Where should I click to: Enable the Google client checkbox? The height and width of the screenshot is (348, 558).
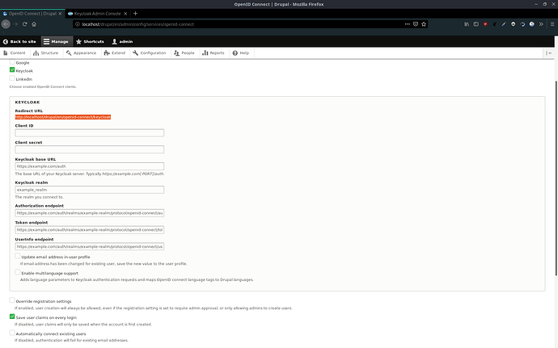click(x=12, y=62)
